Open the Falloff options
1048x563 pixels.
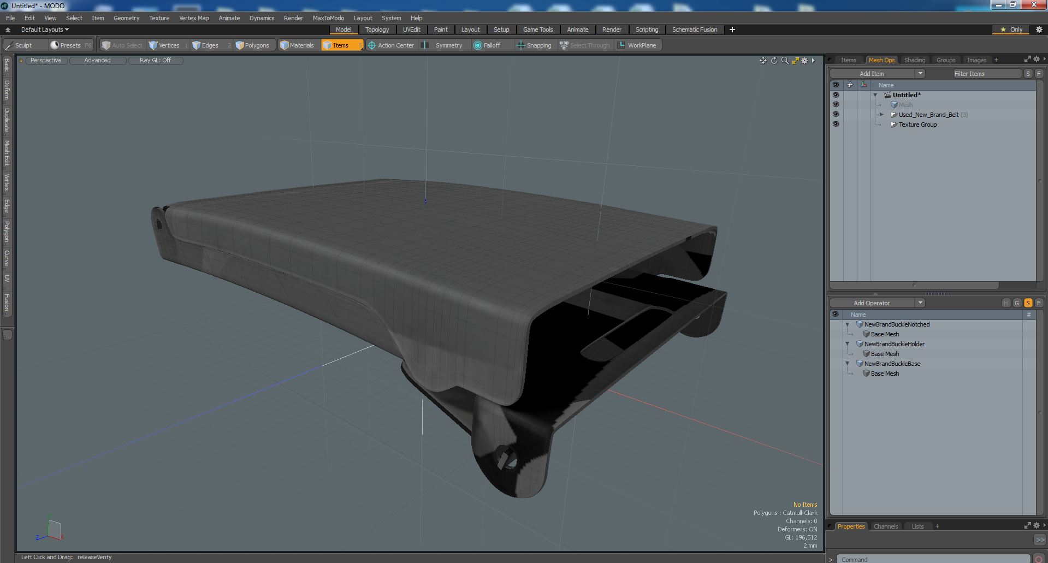coord(492,45)
